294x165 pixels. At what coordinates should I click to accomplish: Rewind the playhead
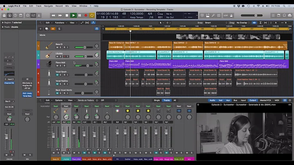(x=53, y=16)
